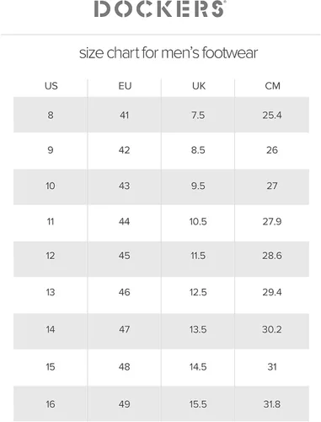Click US size 8 cell

(x=51, y=115)
